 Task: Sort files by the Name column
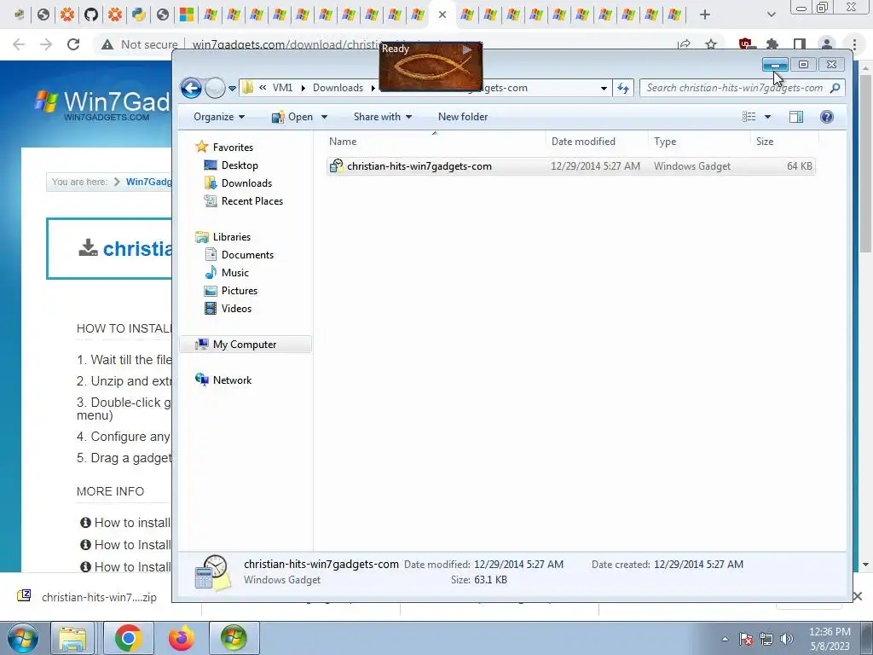[x=436, y=142]
